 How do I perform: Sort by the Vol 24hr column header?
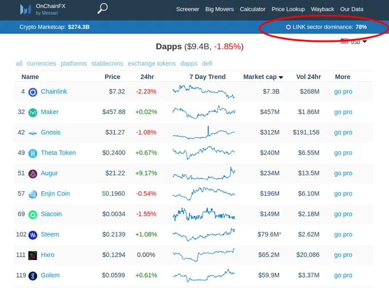[x=308, y=77]
